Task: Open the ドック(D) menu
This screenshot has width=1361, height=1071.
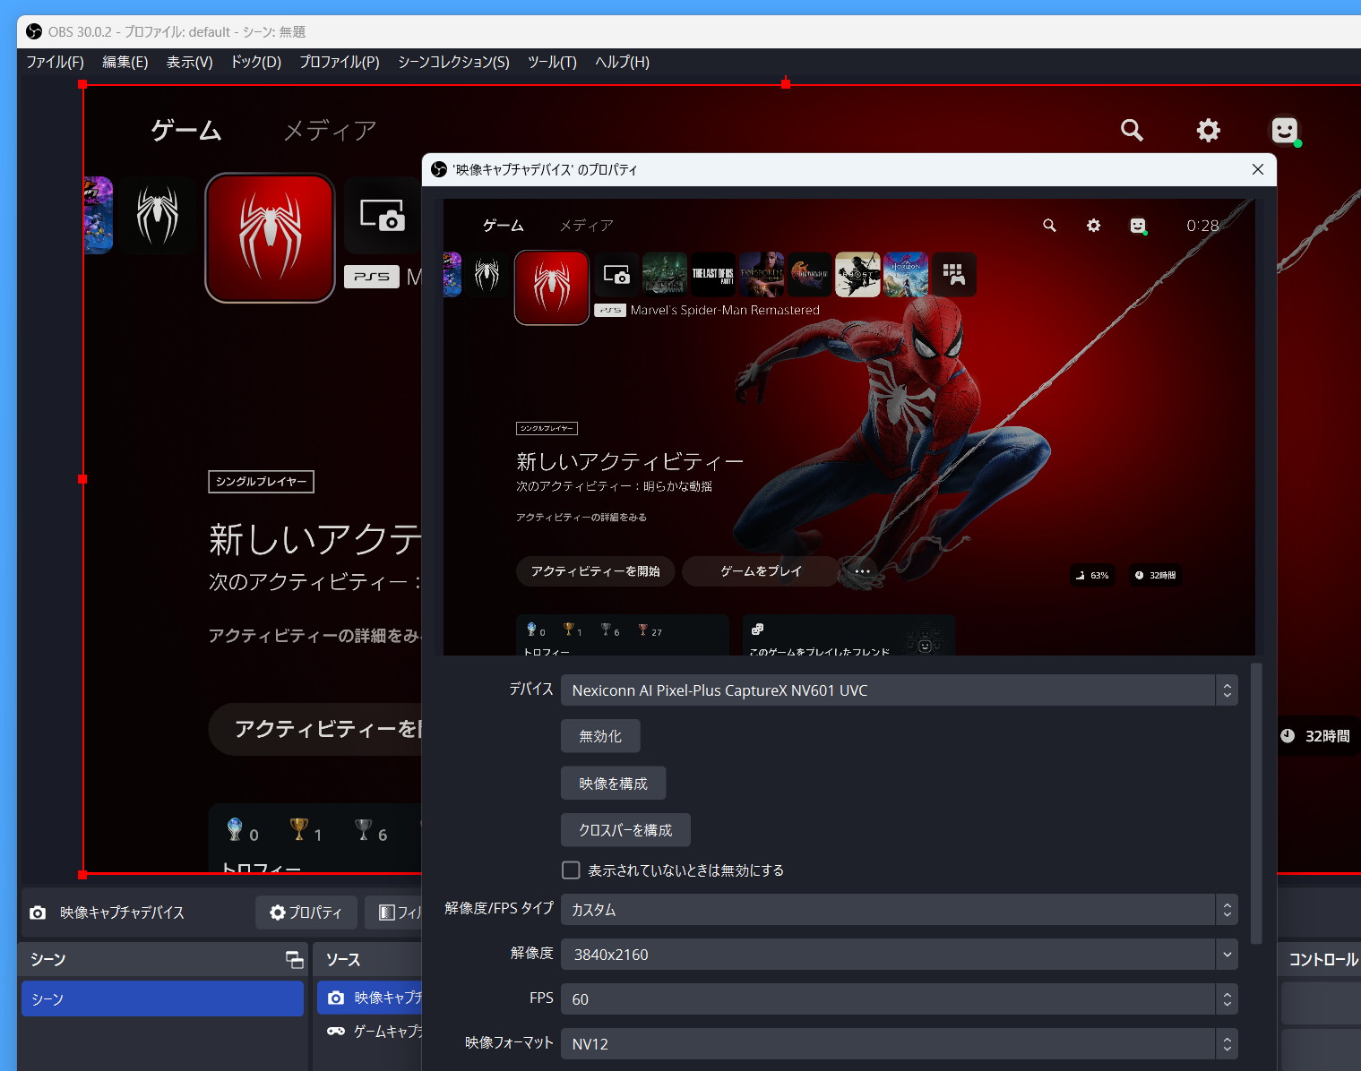Action: tap(256, 62)
